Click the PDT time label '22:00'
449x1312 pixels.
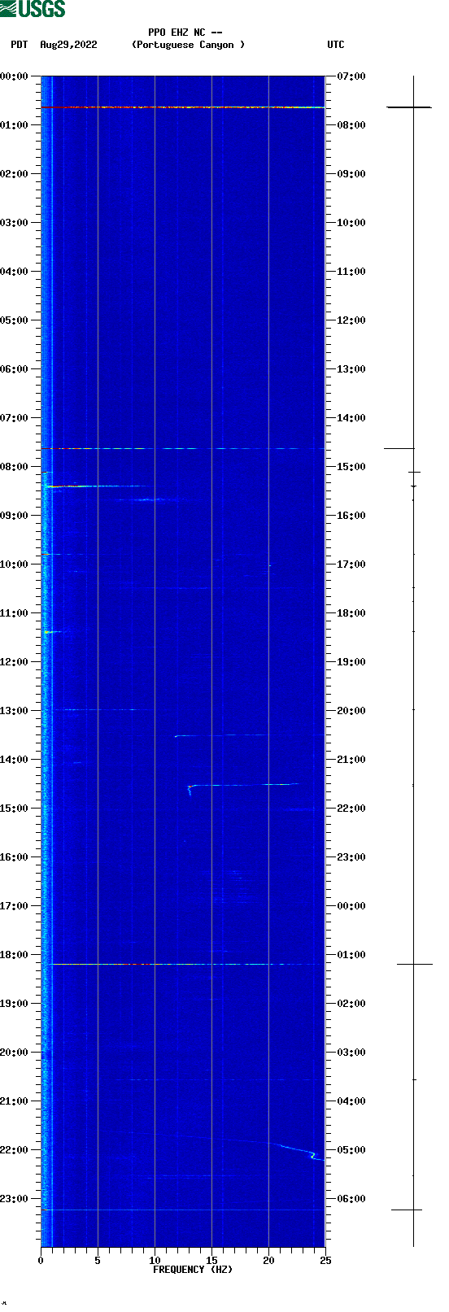pos(15,1150)
